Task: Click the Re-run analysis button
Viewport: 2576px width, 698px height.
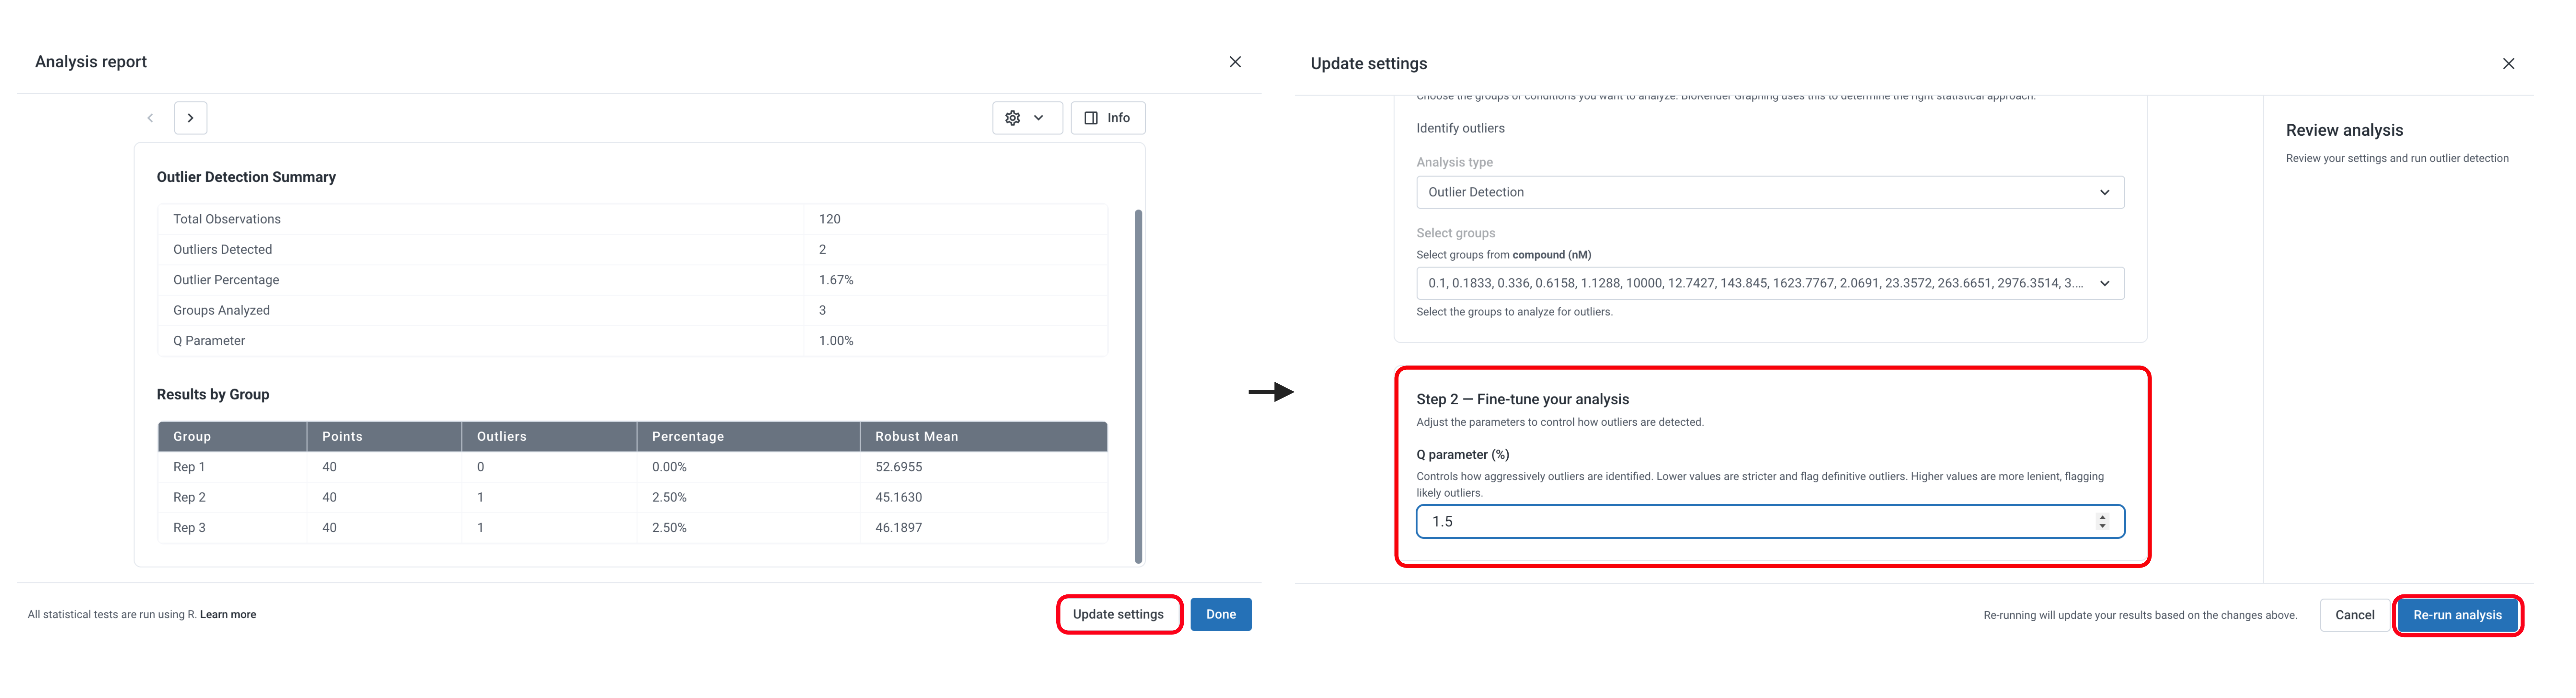Action: [2457, 615]
